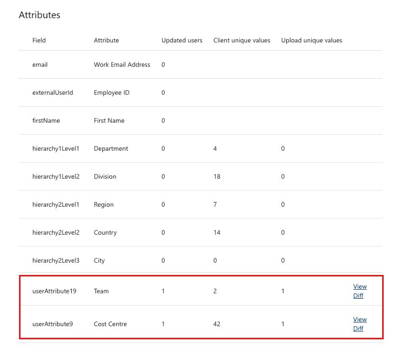Select the email field row
Screen dimensions: 399x351
coord(40,64)
